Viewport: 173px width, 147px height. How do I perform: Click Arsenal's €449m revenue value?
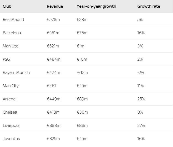pos(54,99)
